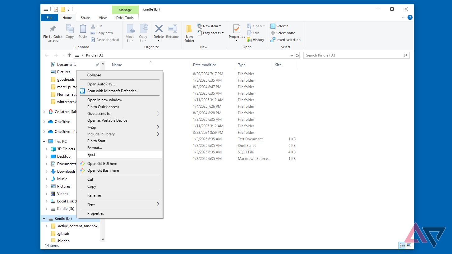Screen dimensions: 452x254
Task: Click the Refresh button beside address bar
Action: [297, 55]
